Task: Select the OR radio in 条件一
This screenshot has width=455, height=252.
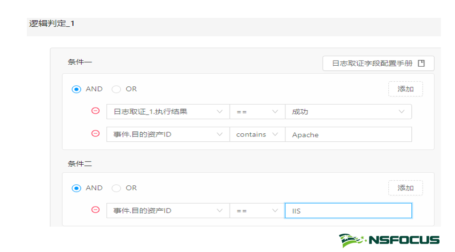Action: pyautogui.click(x=116, y=89)
